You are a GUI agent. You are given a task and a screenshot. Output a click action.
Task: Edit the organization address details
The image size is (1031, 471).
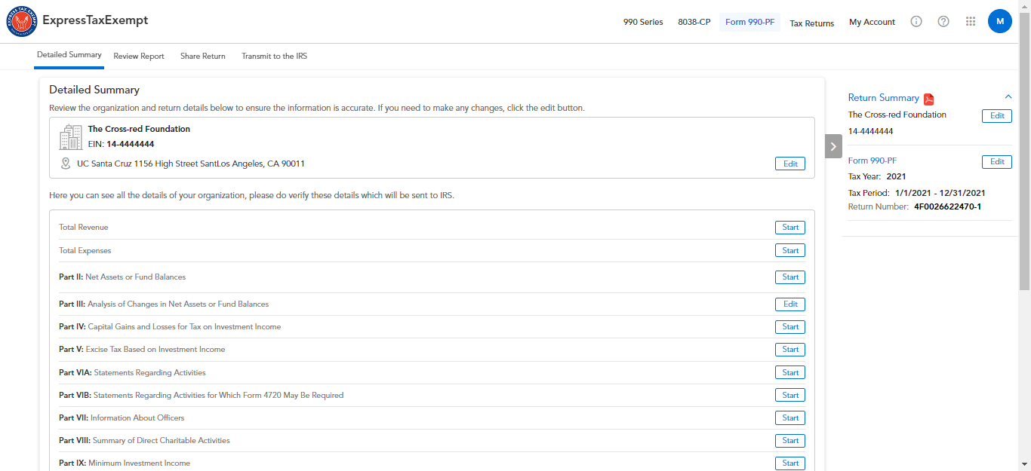click(x=789, y=164)
